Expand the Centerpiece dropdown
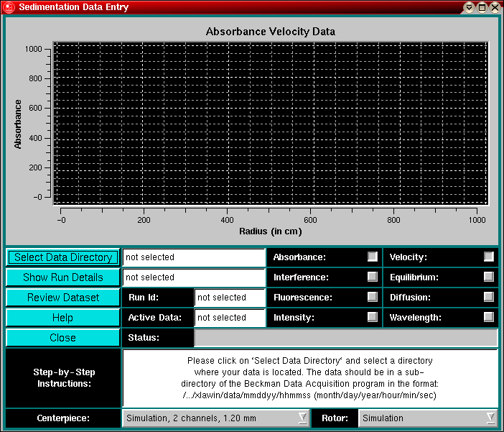Image resolution: width=504 pixels, height=432 pixels. [x=216, y=418]
